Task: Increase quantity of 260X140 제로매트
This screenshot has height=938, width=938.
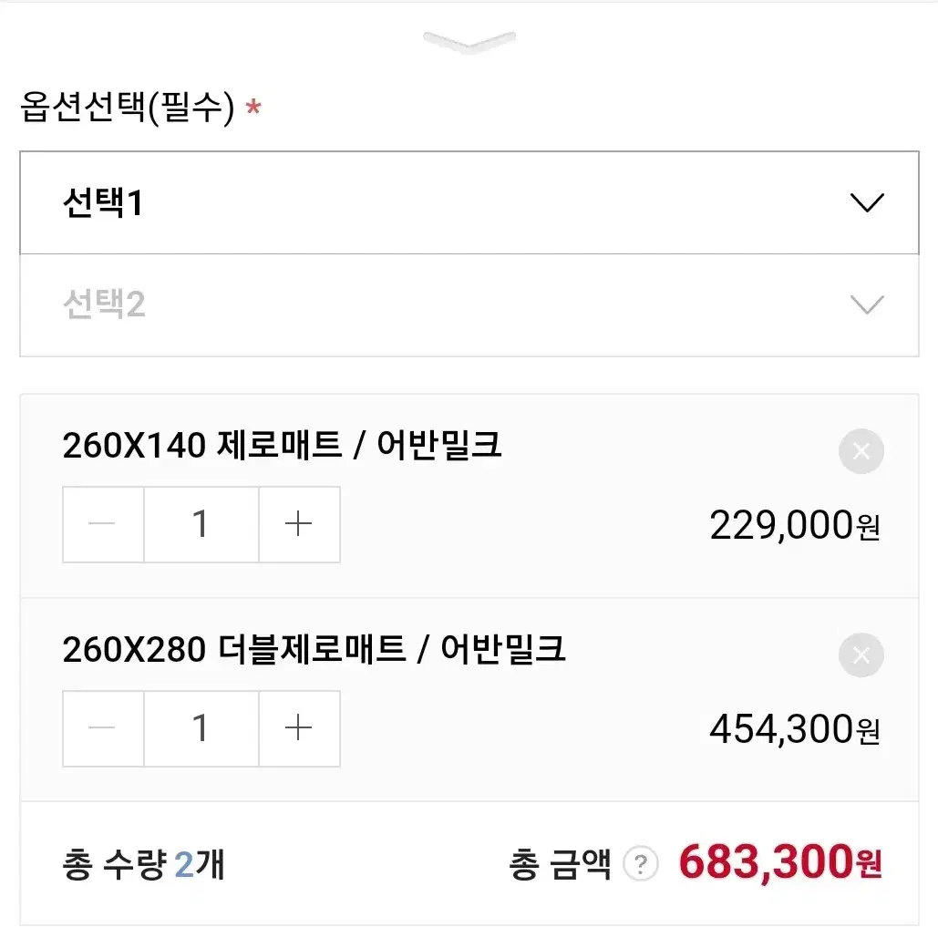Action: tap(299, 524)
